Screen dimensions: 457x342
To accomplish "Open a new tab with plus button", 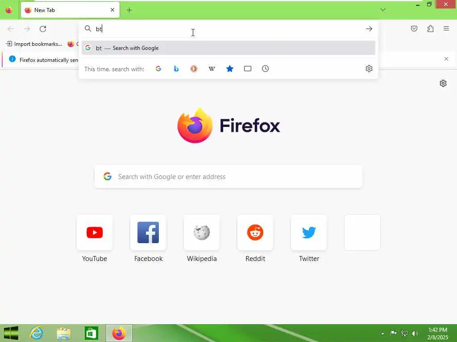I will pyautogui.click(x=129, y=10).
